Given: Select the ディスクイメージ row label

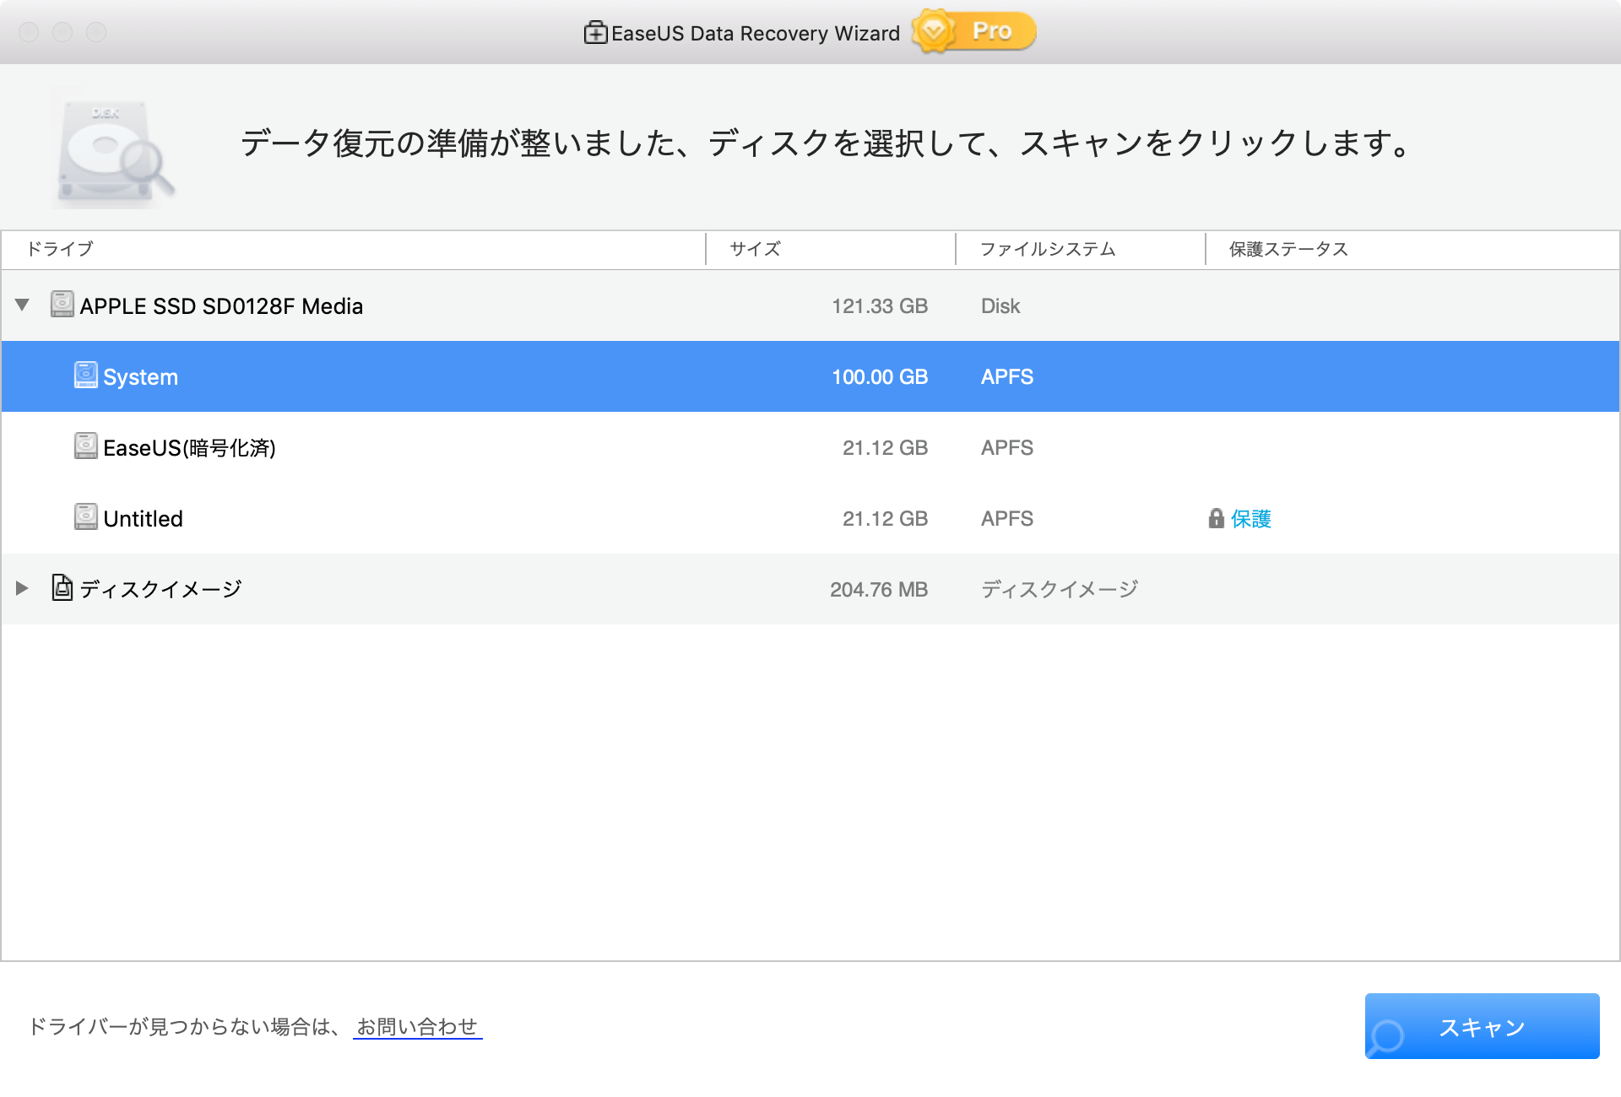Looking at the screenshot, I should click(x=160, y=589).
